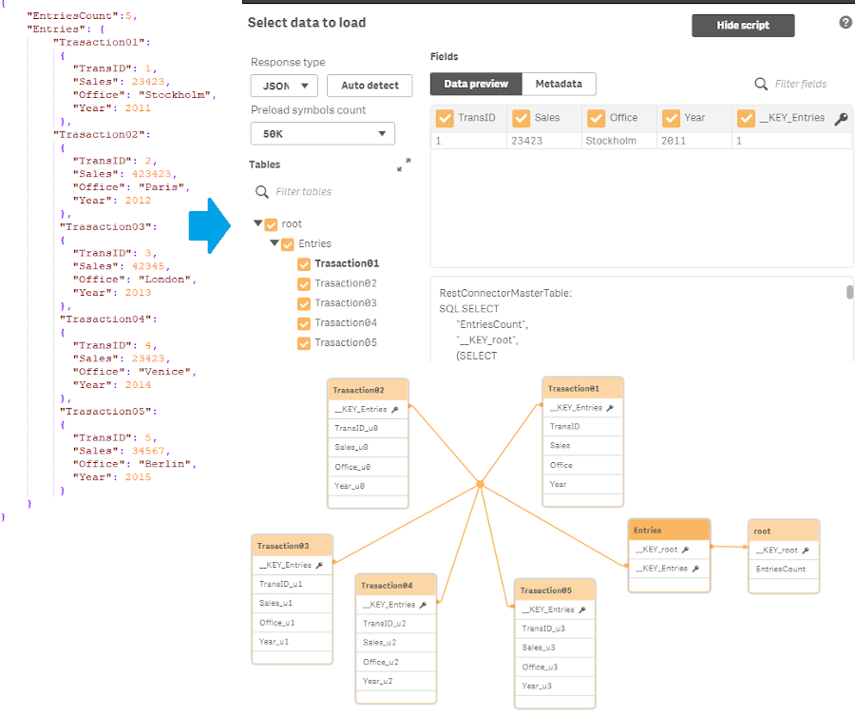The height and width of the screenshot is (716, 855).
Task: Open the Response type JSON dropdown
Action: tap(284, 86)
